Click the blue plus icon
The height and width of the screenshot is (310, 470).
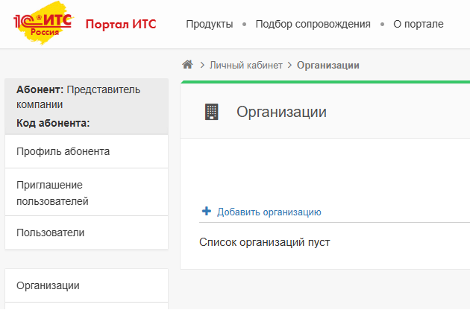pyautogui.click(x=207, y=212)
